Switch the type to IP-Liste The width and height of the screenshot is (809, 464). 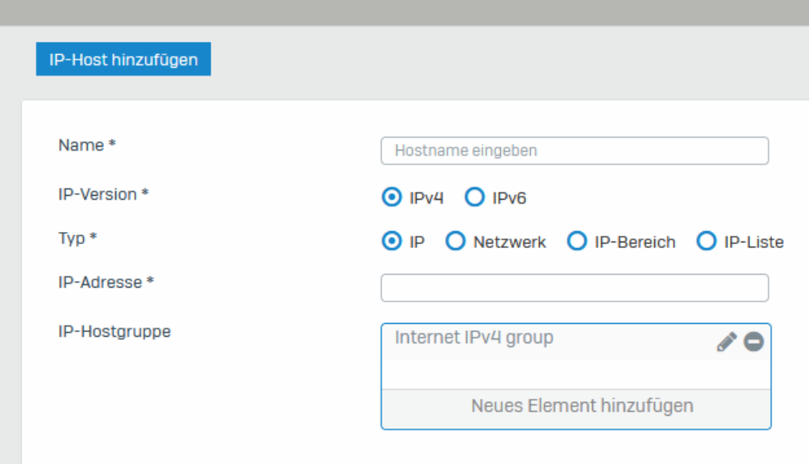707,241
